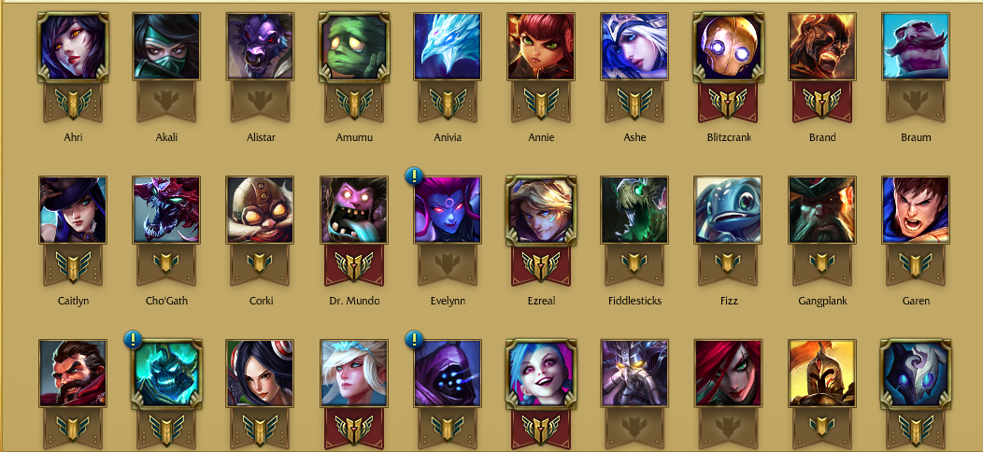Click the Fiddlesticks name label
Viewport: 983px width, 452px height.
[x=634, y=301]
